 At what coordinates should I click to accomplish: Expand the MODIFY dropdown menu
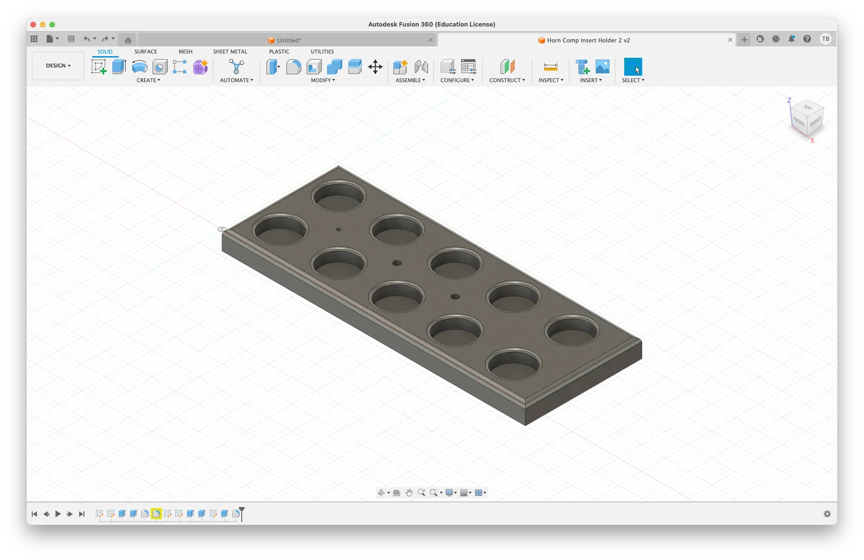pyautogui.click(x=323, y=80)
